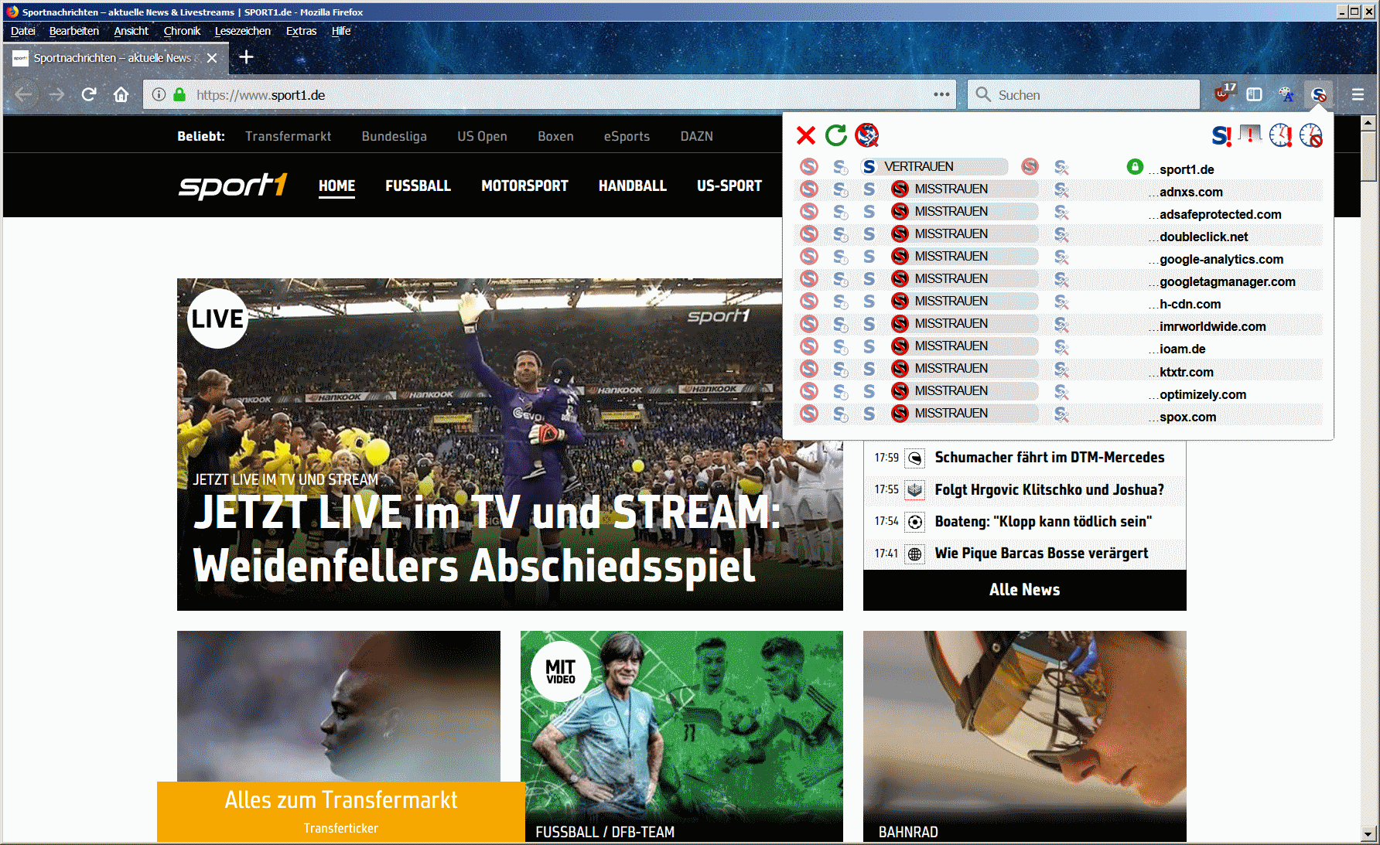1380x845 pixels.
Task: Set sport1.de to the untrusted preset
Action: 1030,166
